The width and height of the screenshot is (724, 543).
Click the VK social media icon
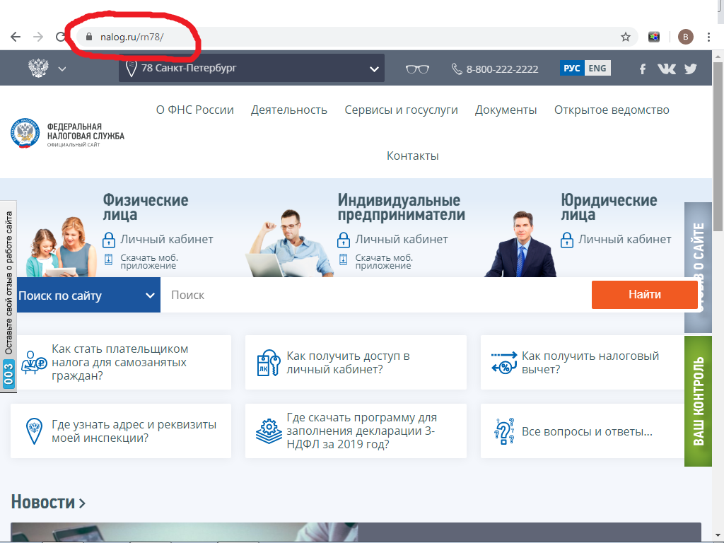667,69
